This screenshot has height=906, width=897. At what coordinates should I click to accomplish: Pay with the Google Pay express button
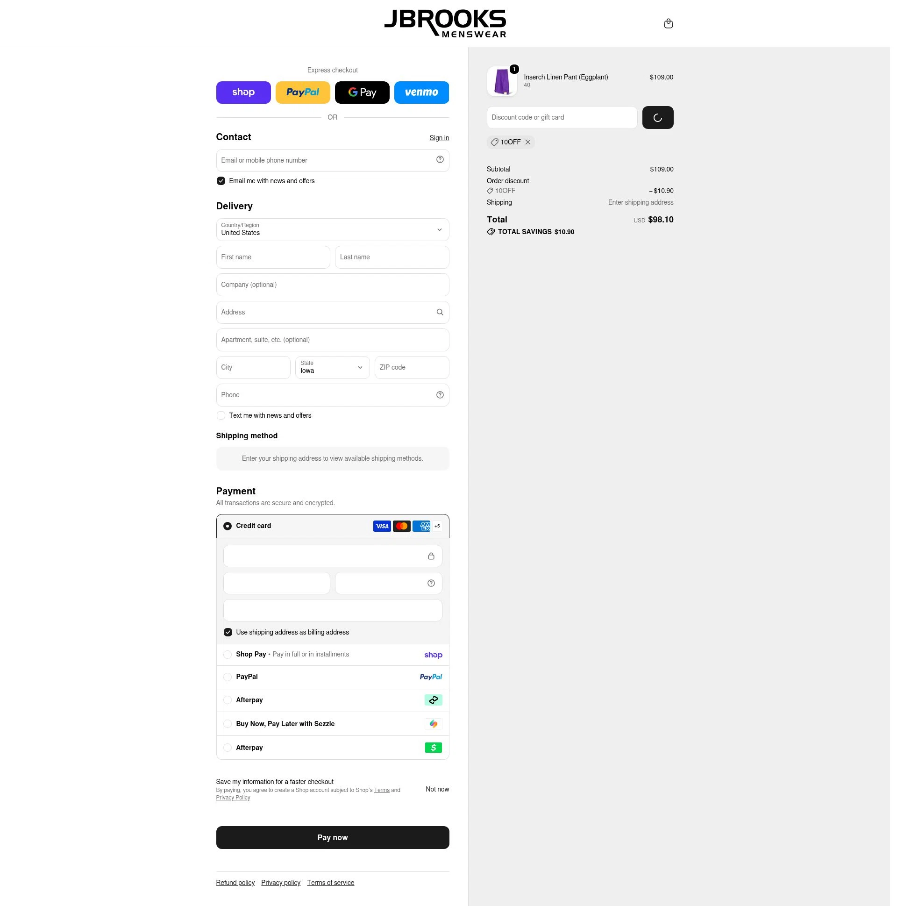[x=362, y=93]
